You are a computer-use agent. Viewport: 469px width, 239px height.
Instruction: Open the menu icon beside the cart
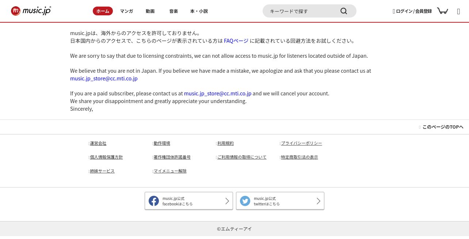[458, 11]
